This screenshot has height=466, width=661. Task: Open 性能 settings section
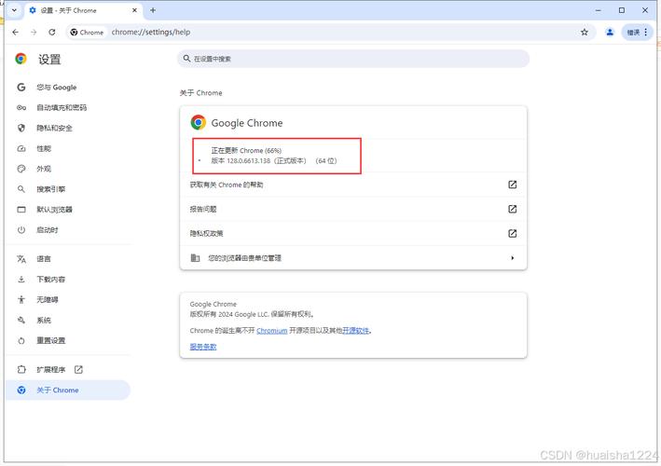44,148
